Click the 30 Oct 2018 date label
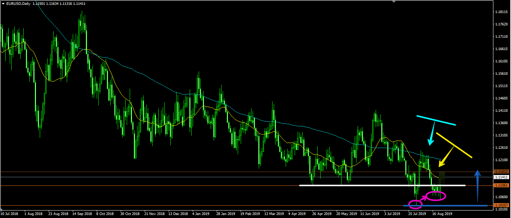 (129, 214)
